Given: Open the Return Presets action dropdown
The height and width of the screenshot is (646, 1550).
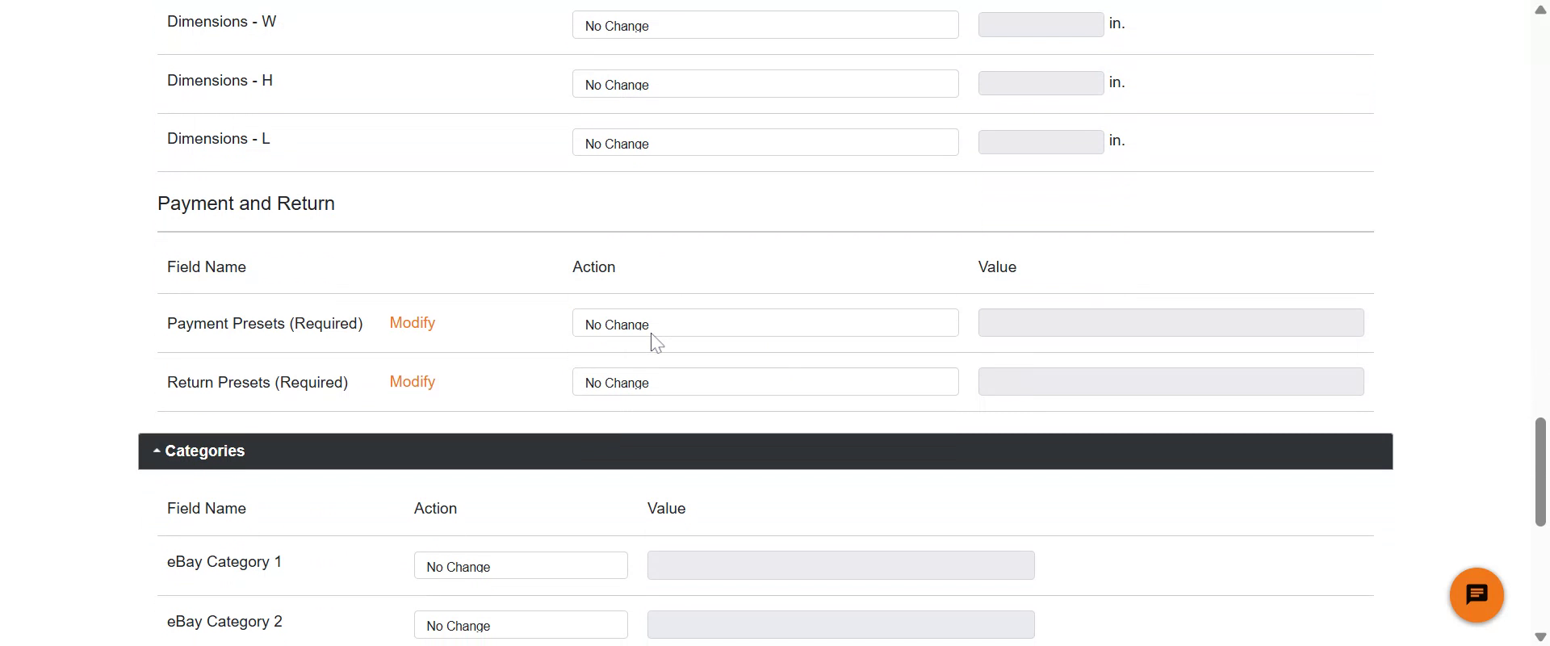Looking at the screenshot, I should point(765,382).
